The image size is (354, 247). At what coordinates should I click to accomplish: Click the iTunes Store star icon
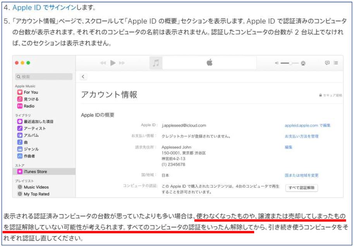coord(20,171)
